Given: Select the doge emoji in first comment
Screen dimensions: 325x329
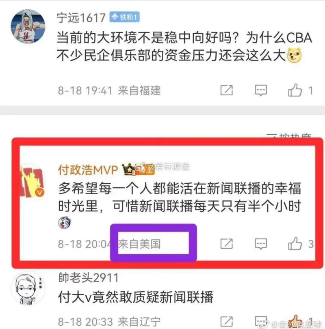Looking at the screenshot, I should click(294, 56).
